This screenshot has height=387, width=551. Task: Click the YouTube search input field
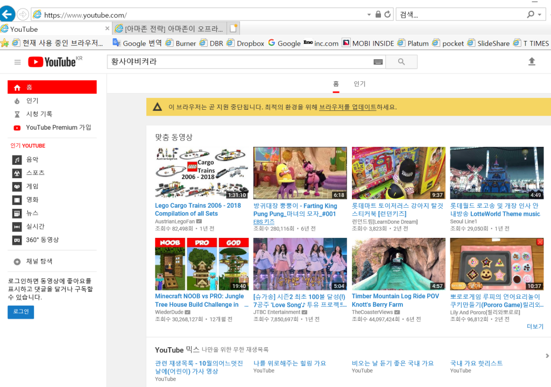pyautogui.click(x=239, y=62)
